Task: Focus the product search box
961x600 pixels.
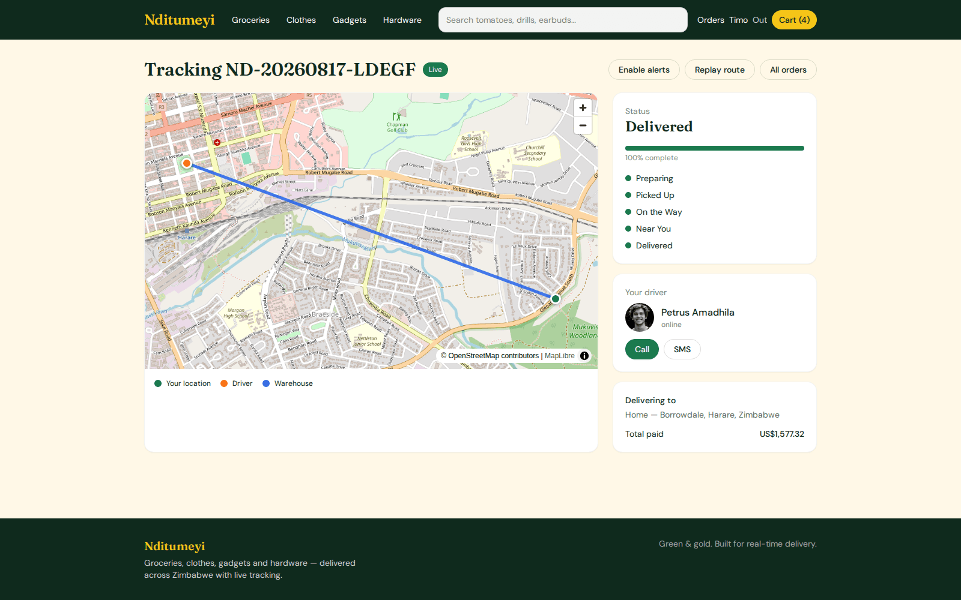Action: [x=563, y=20]
